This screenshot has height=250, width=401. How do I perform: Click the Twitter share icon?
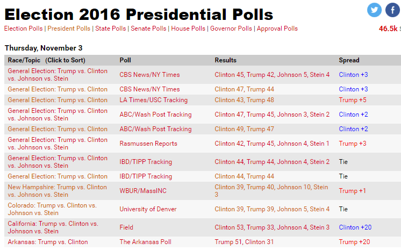click(374, 10)
